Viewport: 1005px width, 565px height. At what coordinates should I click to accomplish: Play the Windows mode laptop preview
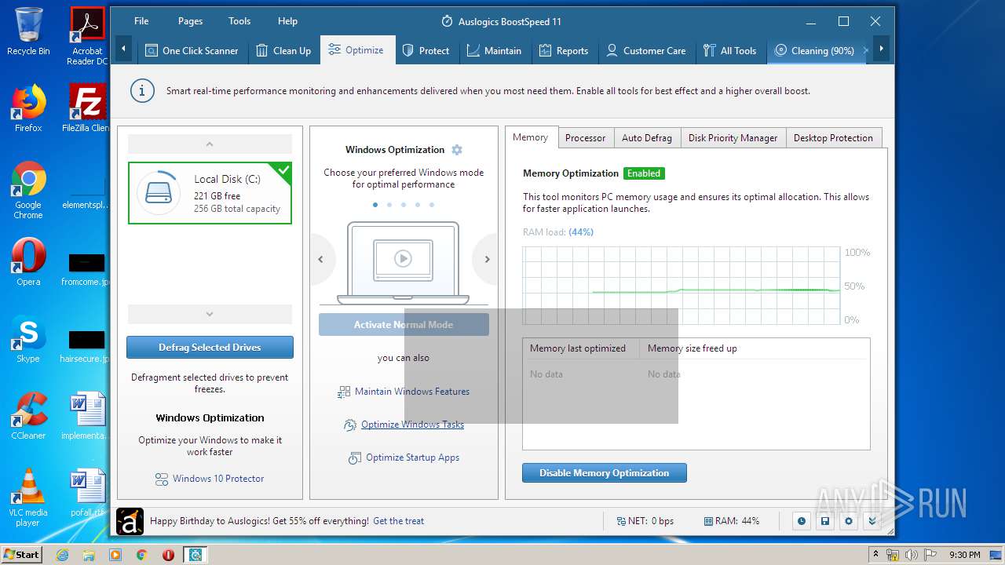coord(403,258)
